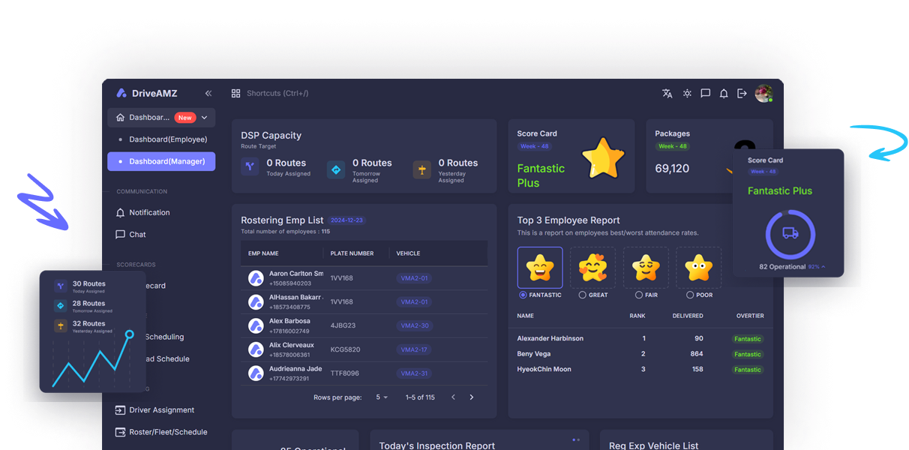Open the rows per page dropdown

382,397
